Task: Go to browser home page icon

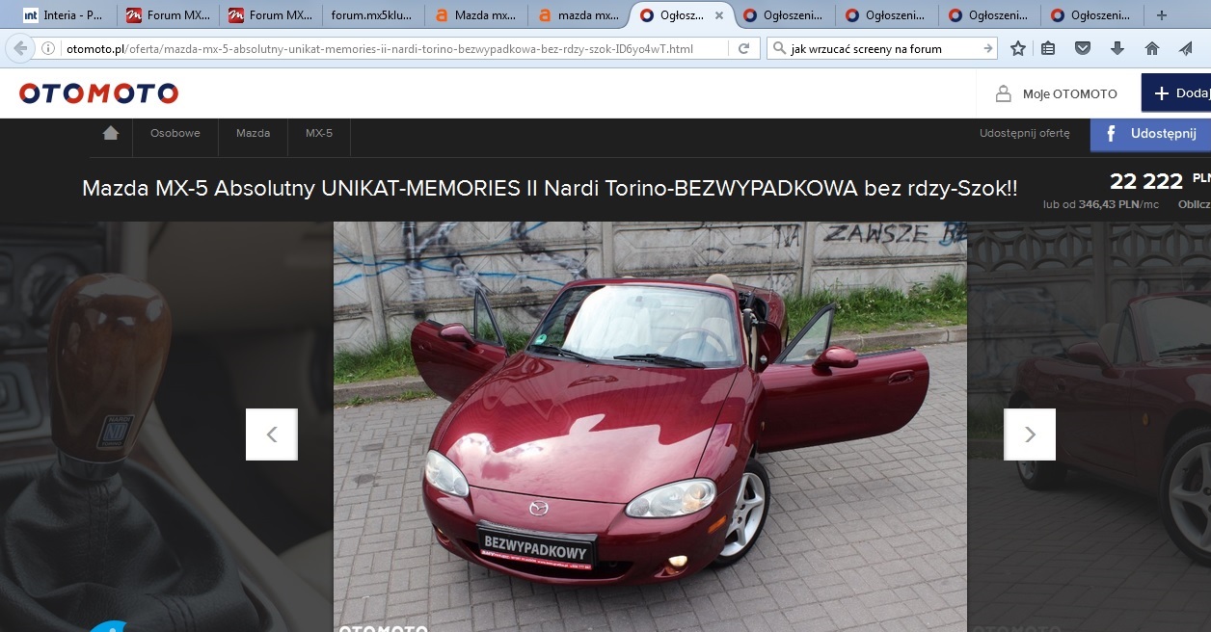Action: (1151, 48)
